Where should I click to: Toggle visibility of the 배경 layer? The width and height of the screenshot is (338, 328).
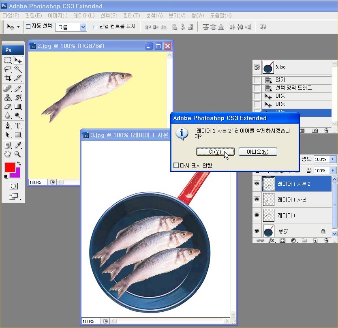[x=256, y=231]
